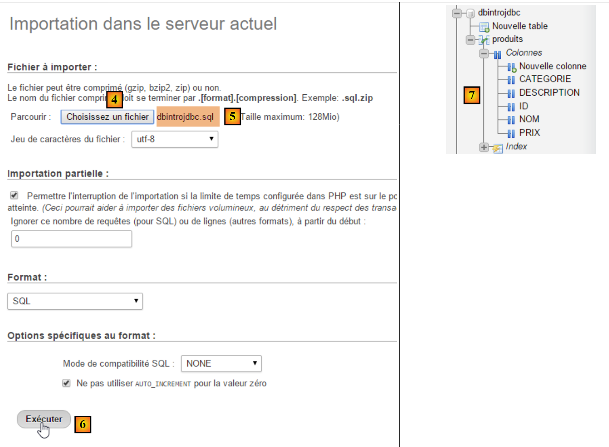Toggle the AUTO_INCREMENT zero value checkbox
Screen dimensions: 609x447
click(66, 383)
